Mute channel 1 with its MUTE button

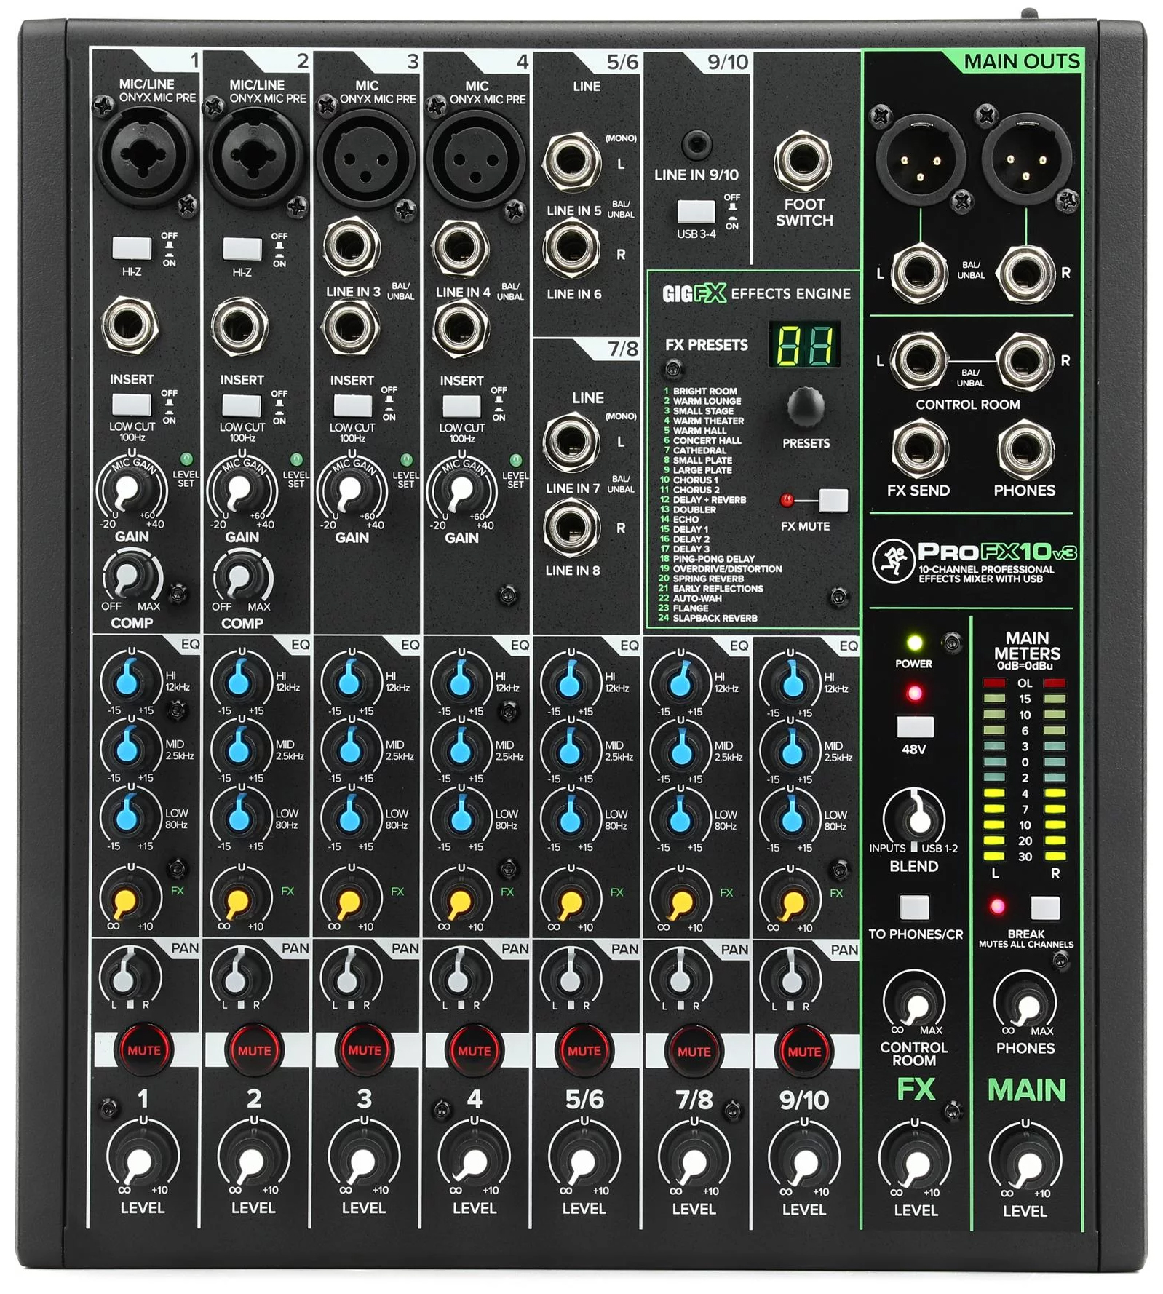click(143, 1050)
